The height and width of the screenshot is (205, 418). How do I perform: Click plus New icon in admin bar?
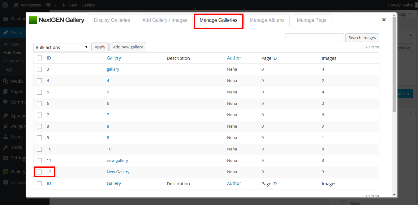[x=64, y=5]
